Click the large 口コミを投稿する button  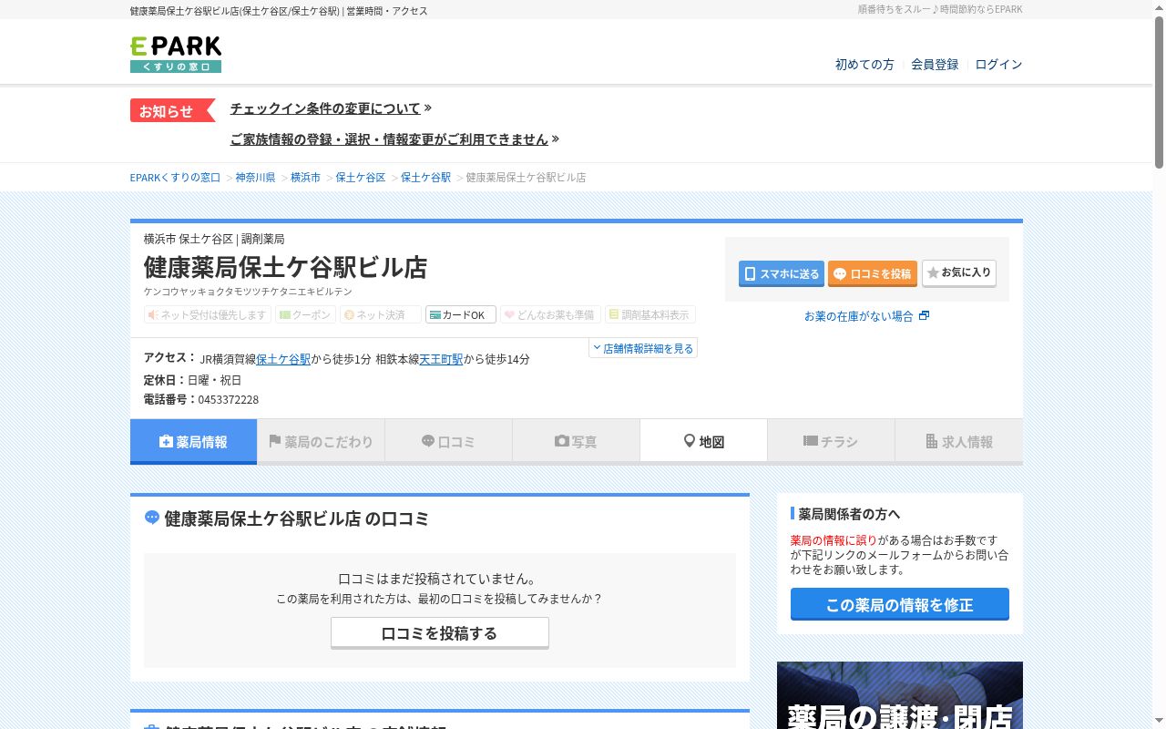coord(440,633)
